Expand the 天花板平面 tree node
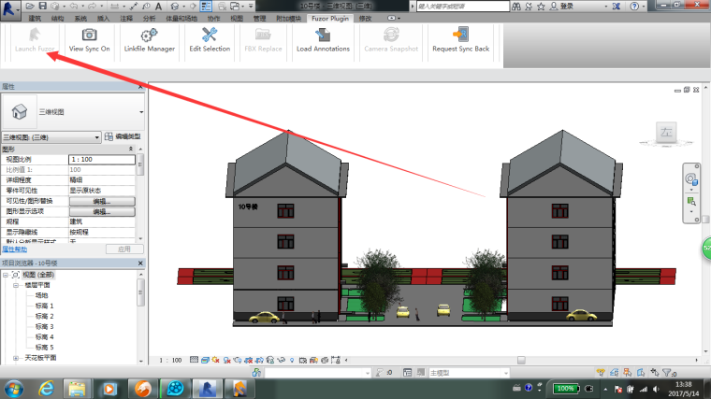 point(17,357)
